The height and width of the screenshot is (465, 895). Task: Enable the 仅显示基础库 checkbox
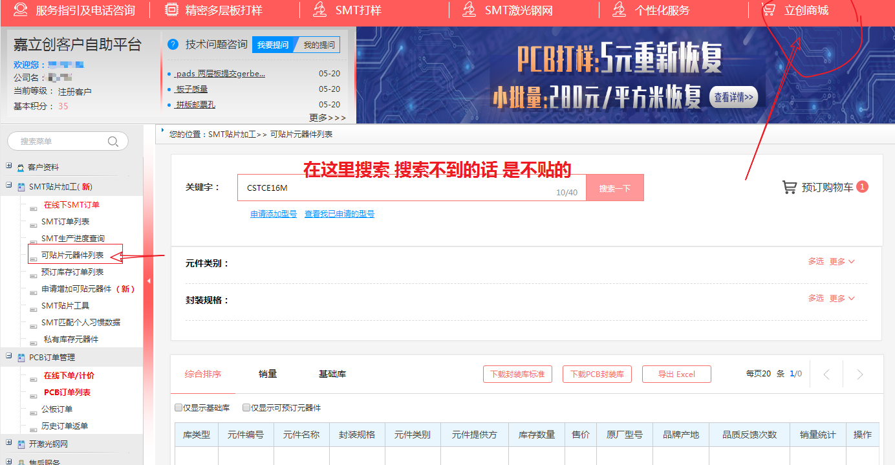click(178, 408)
